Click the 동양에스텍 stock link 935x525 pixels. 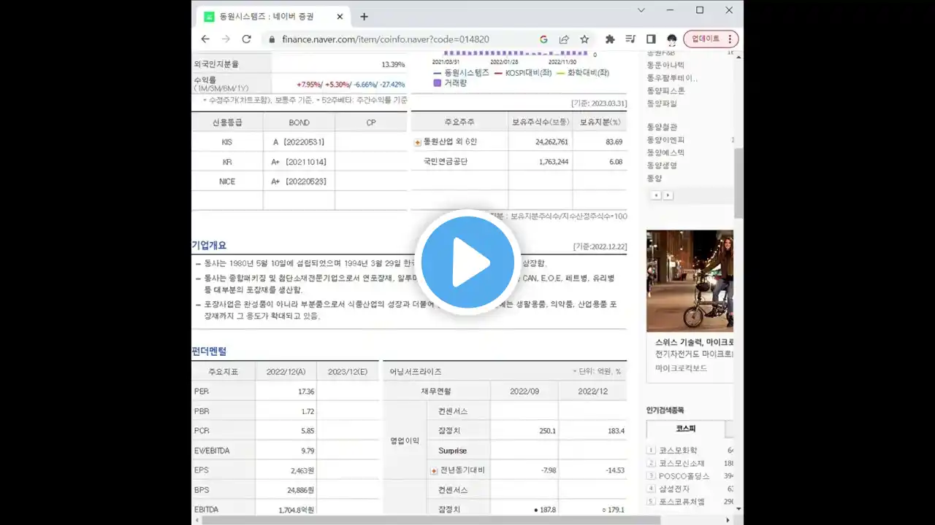coord(665,152)
